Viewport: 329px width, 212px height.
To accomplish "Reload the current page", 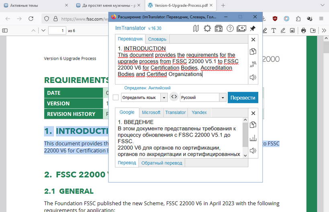I will tap(31, 18).
